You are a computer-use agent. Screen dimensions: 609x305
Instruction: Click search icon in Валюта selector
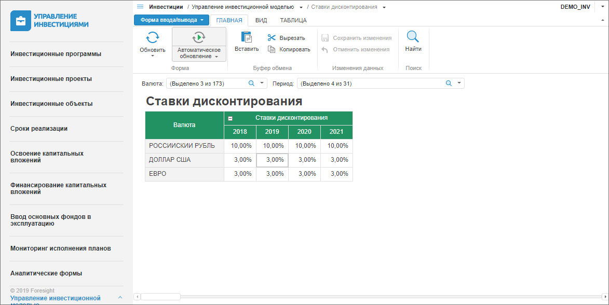(x=251, y=84)
